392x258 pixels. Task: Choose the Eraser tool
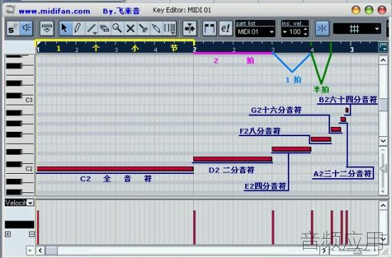104,29
